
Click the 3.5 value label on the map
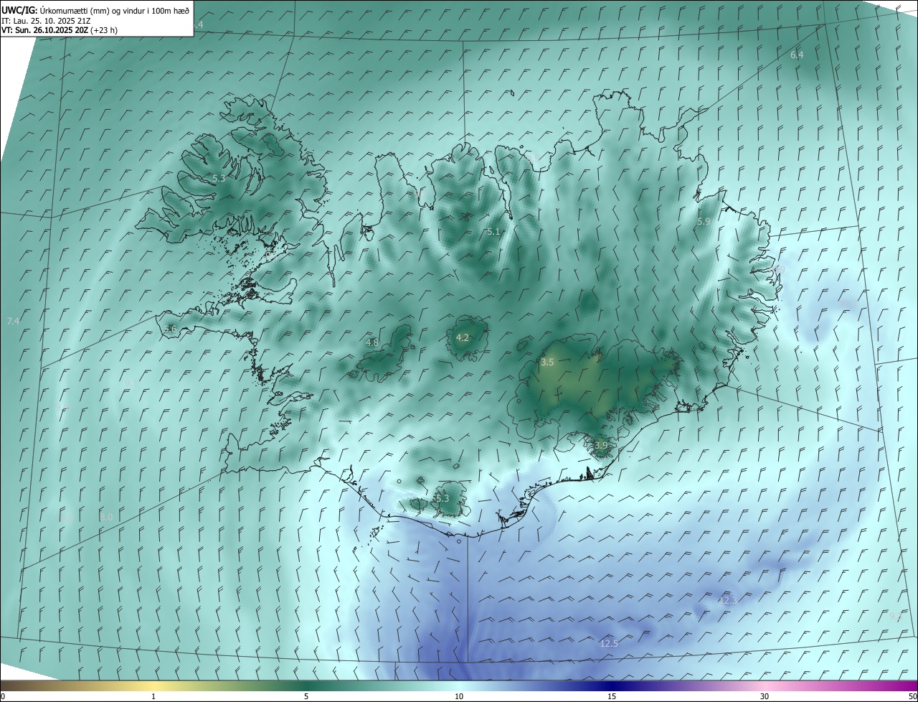[547, 362]
